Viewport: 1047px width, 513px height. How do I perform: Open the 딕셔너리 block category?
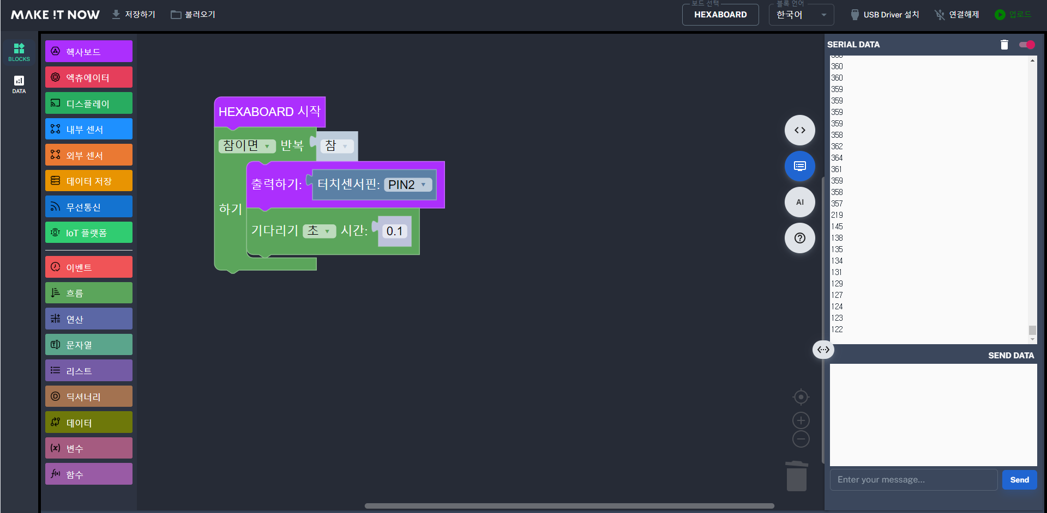[x=89, y=396]
